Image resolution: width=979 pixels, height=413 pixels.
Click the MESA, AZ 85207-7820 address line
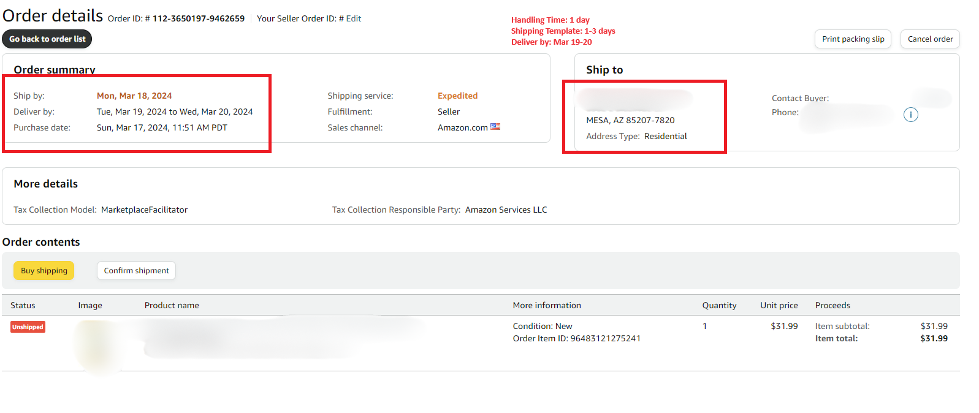630,121
